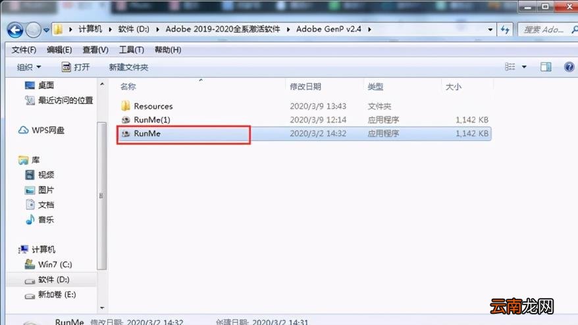Select 库 in the navigation pane
Viewport: 578px width, 325px height.
click(x=29, y=160)
